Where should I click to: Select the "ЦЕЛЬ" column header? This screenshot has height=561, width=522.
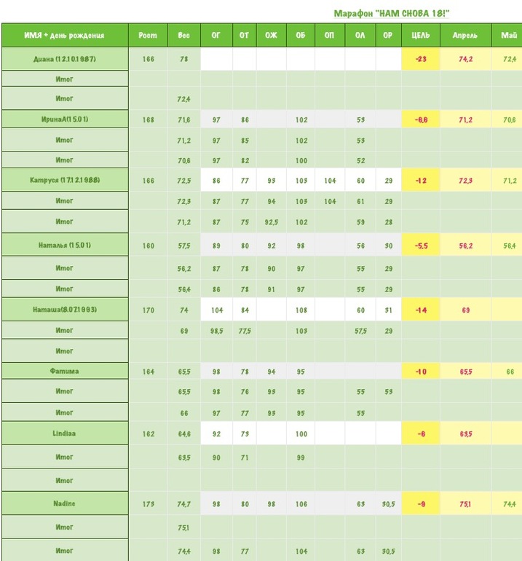(x=420, y=35)
